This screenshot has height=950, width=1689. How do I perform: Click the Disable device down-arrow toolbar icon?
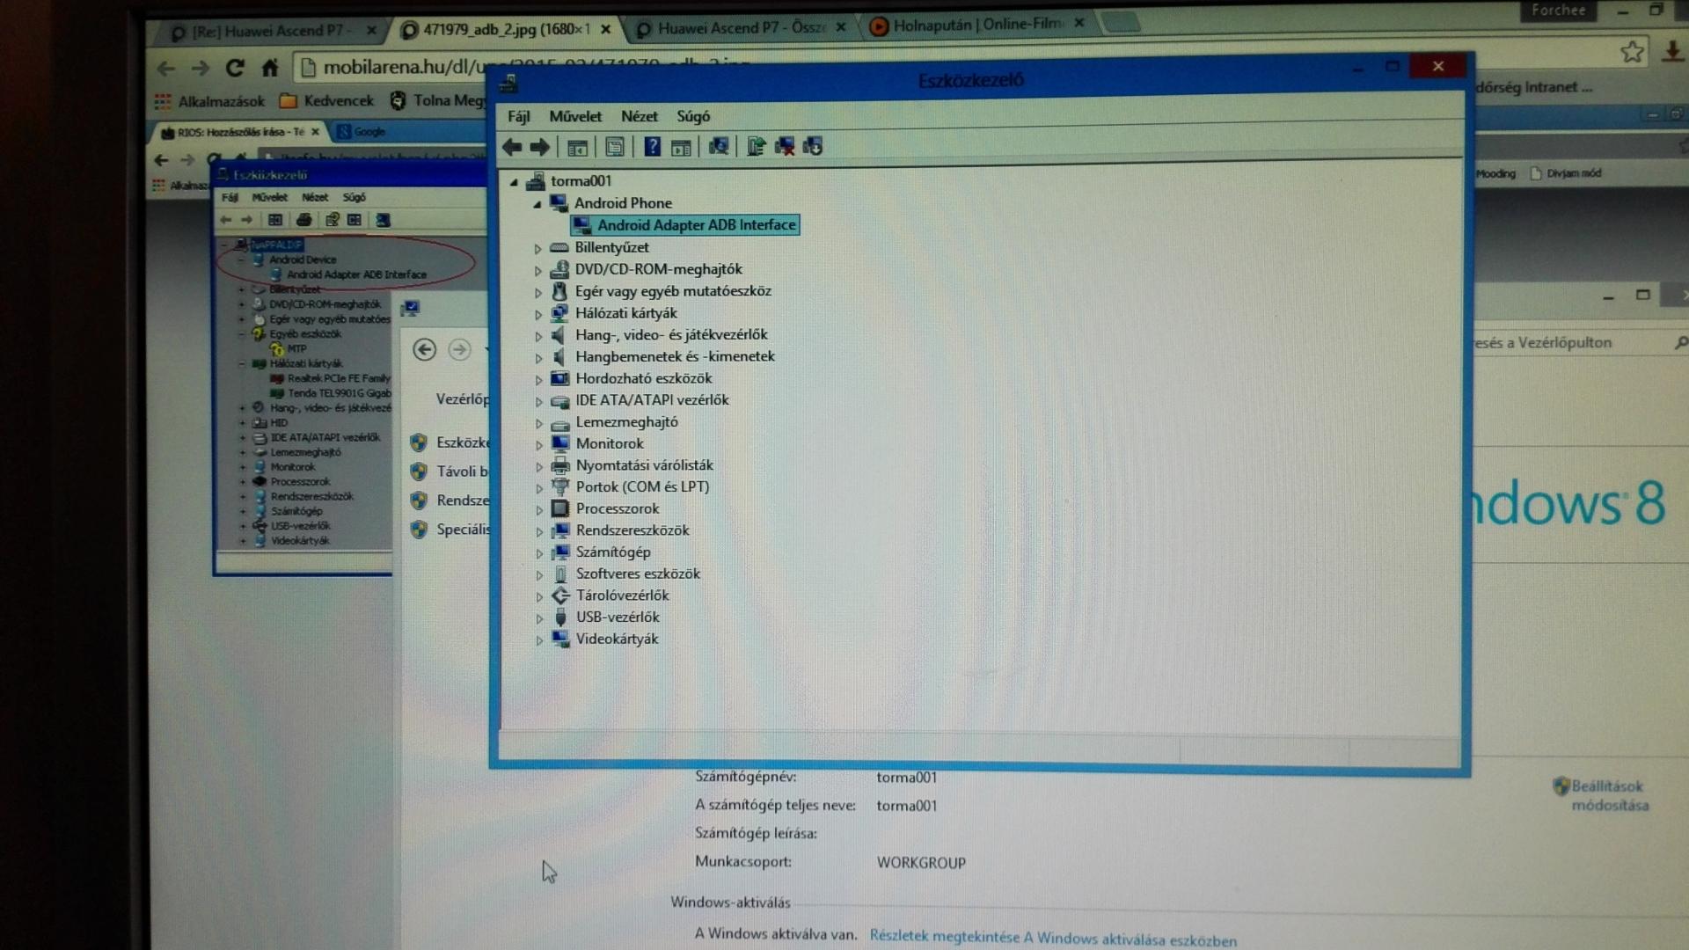[813, 147]
